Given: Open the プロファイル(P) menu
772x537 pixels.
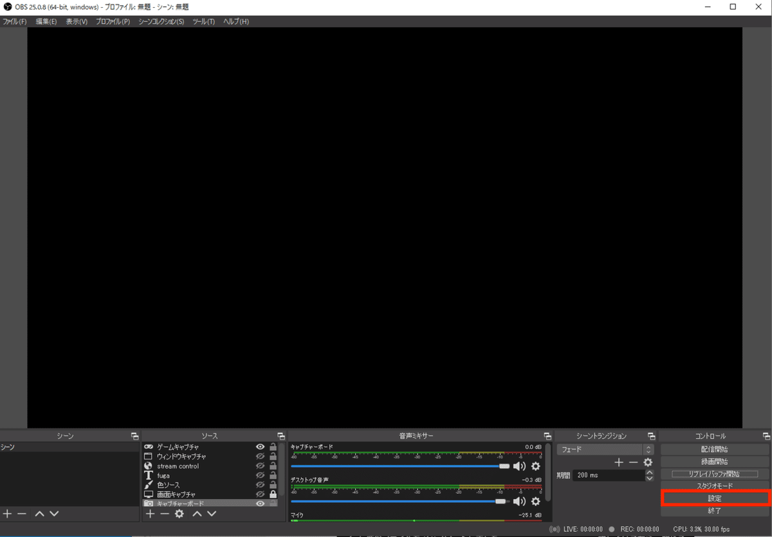Looking at the screenshot, I should coord(113,21).
